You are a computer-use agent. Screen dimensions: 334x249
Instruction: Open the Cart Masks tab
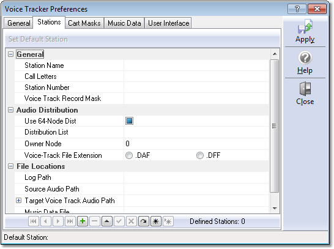click(x=84, y=23)
